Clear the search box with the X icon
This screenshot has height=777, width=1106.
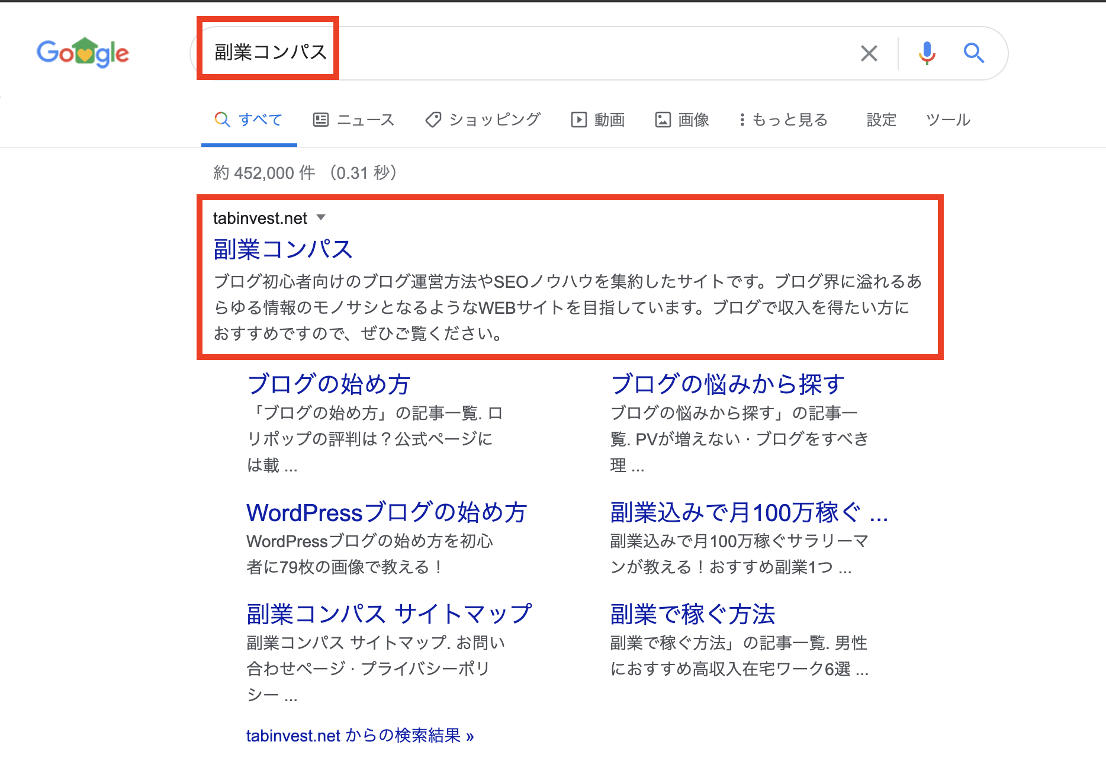click(869, 53)
